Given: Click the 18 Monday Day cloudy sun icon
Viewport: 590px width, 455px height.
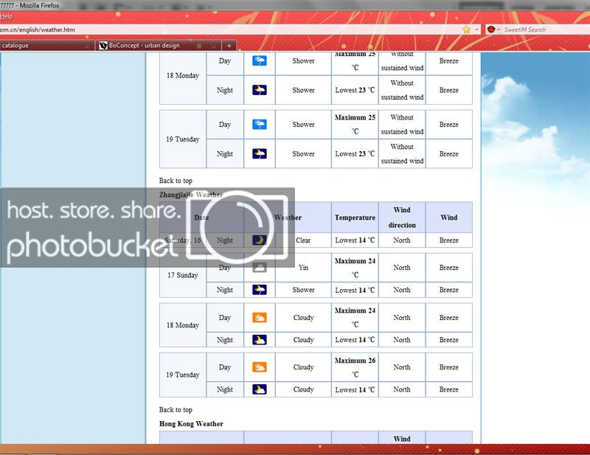Looking at the screenshot, I should click(x=260, y=318).
